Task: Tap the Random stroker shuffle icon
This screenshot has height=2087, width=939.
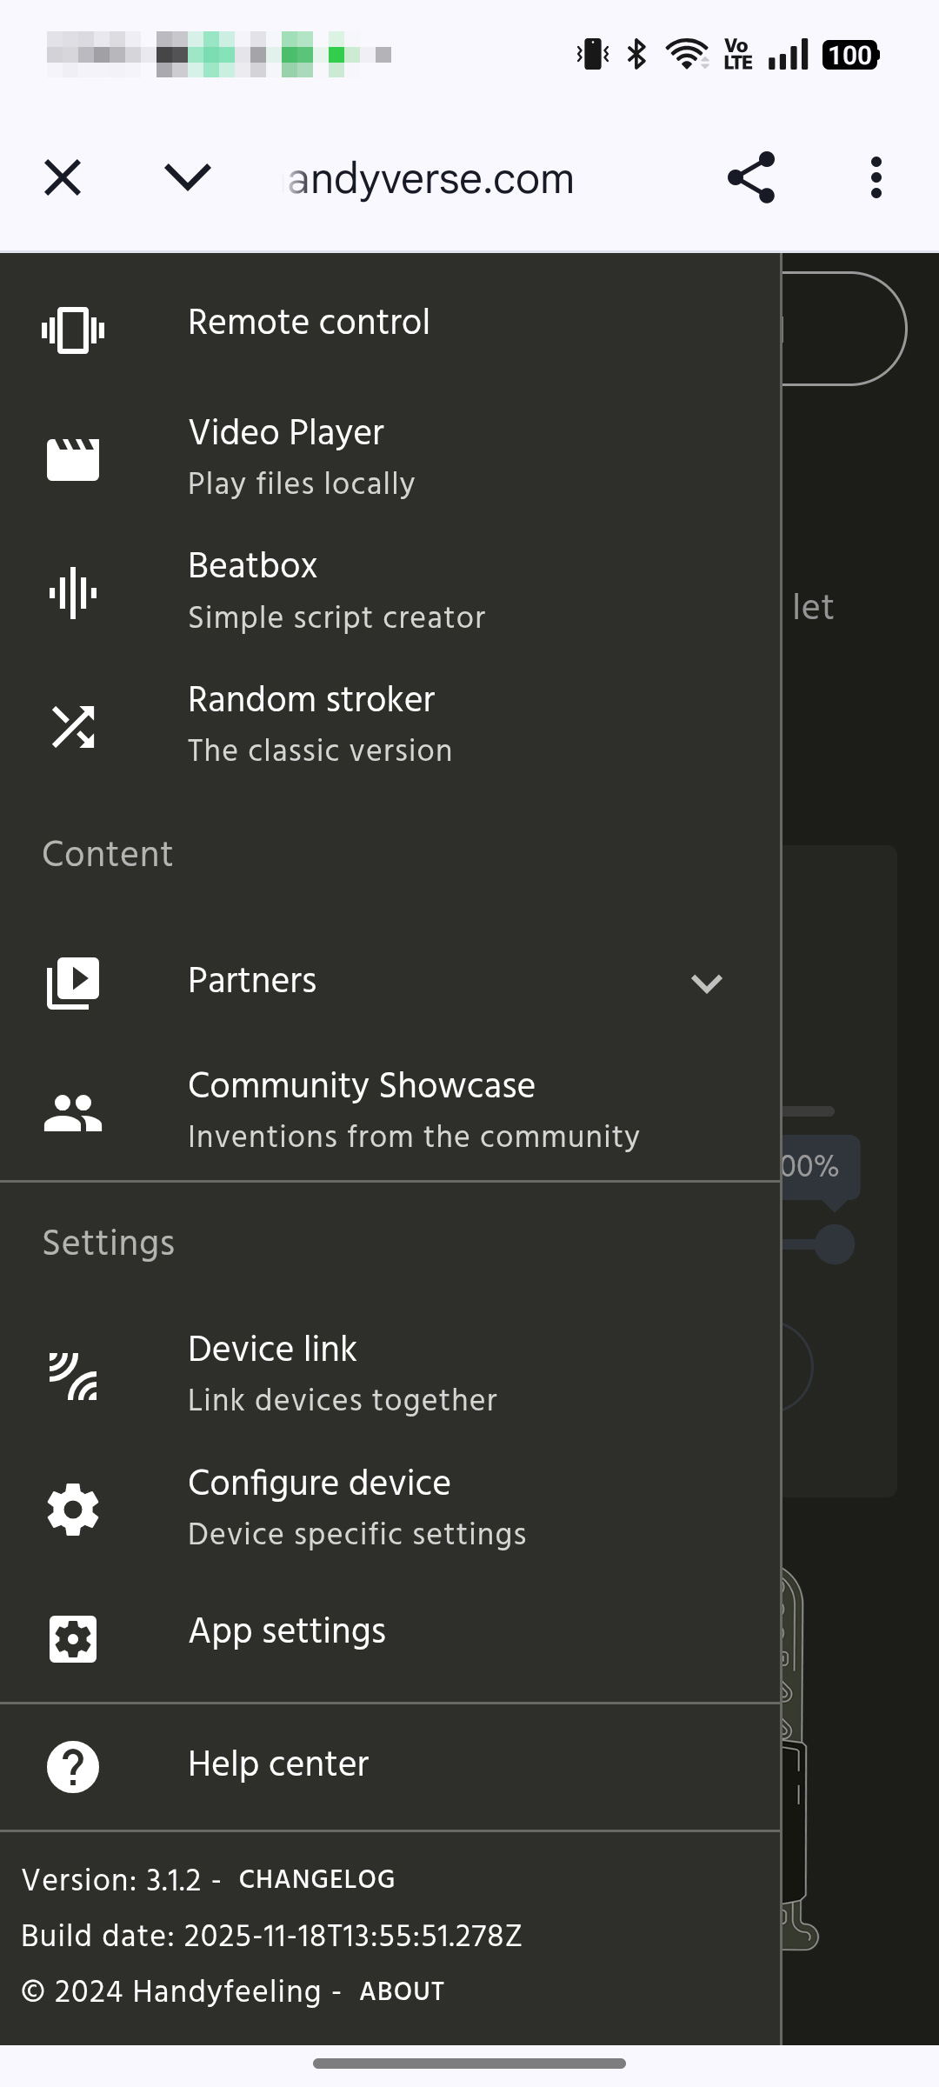Action: tap(73, 727)
